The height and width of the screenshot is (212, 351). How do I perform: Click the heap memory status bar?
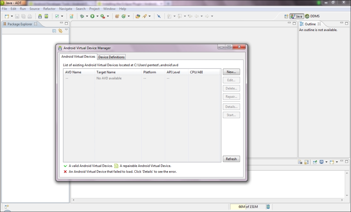click(247, 207)
